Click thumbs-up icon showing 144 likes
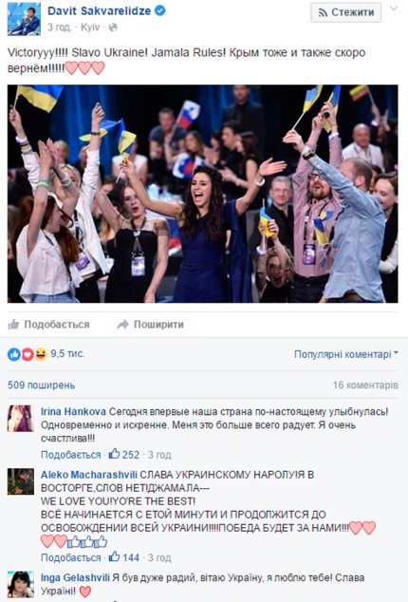 (x=114, y=556)
